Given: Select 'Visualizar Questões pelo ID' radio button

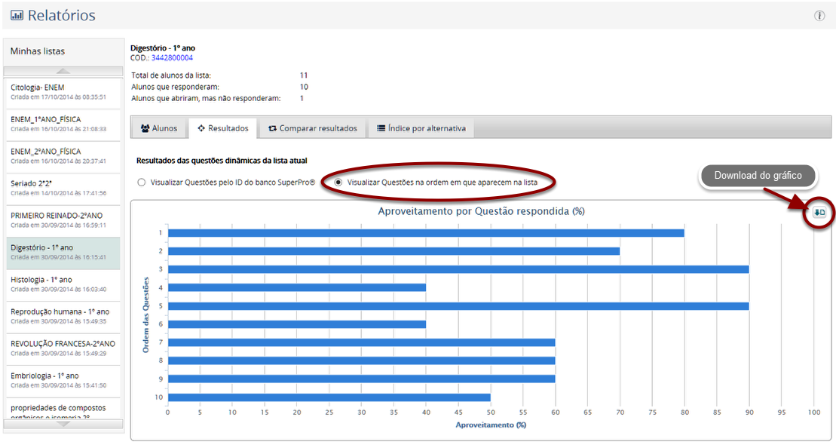Looking at the screenshot, I should 141,183.
